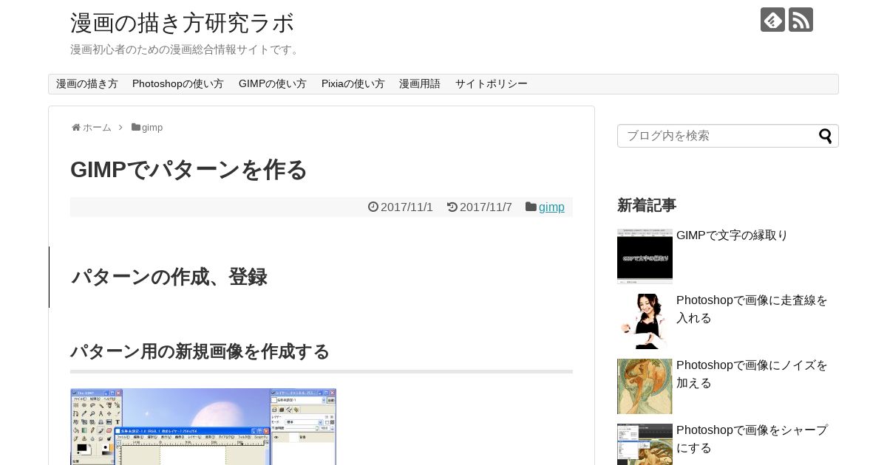
Task: Open the 漫画用語 menu item
Action: click(420, 84)
